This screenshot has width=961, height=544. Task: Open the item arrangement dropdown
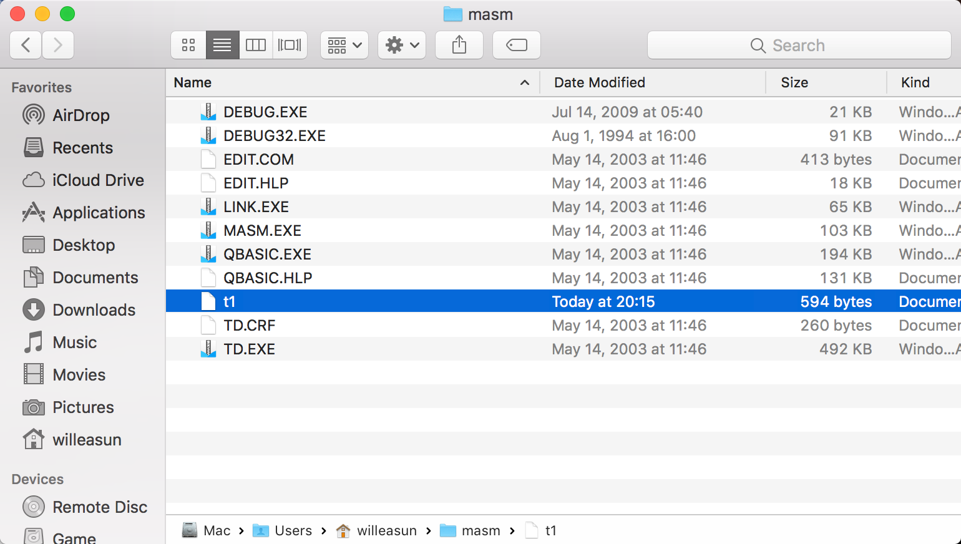tap(344, 45)
